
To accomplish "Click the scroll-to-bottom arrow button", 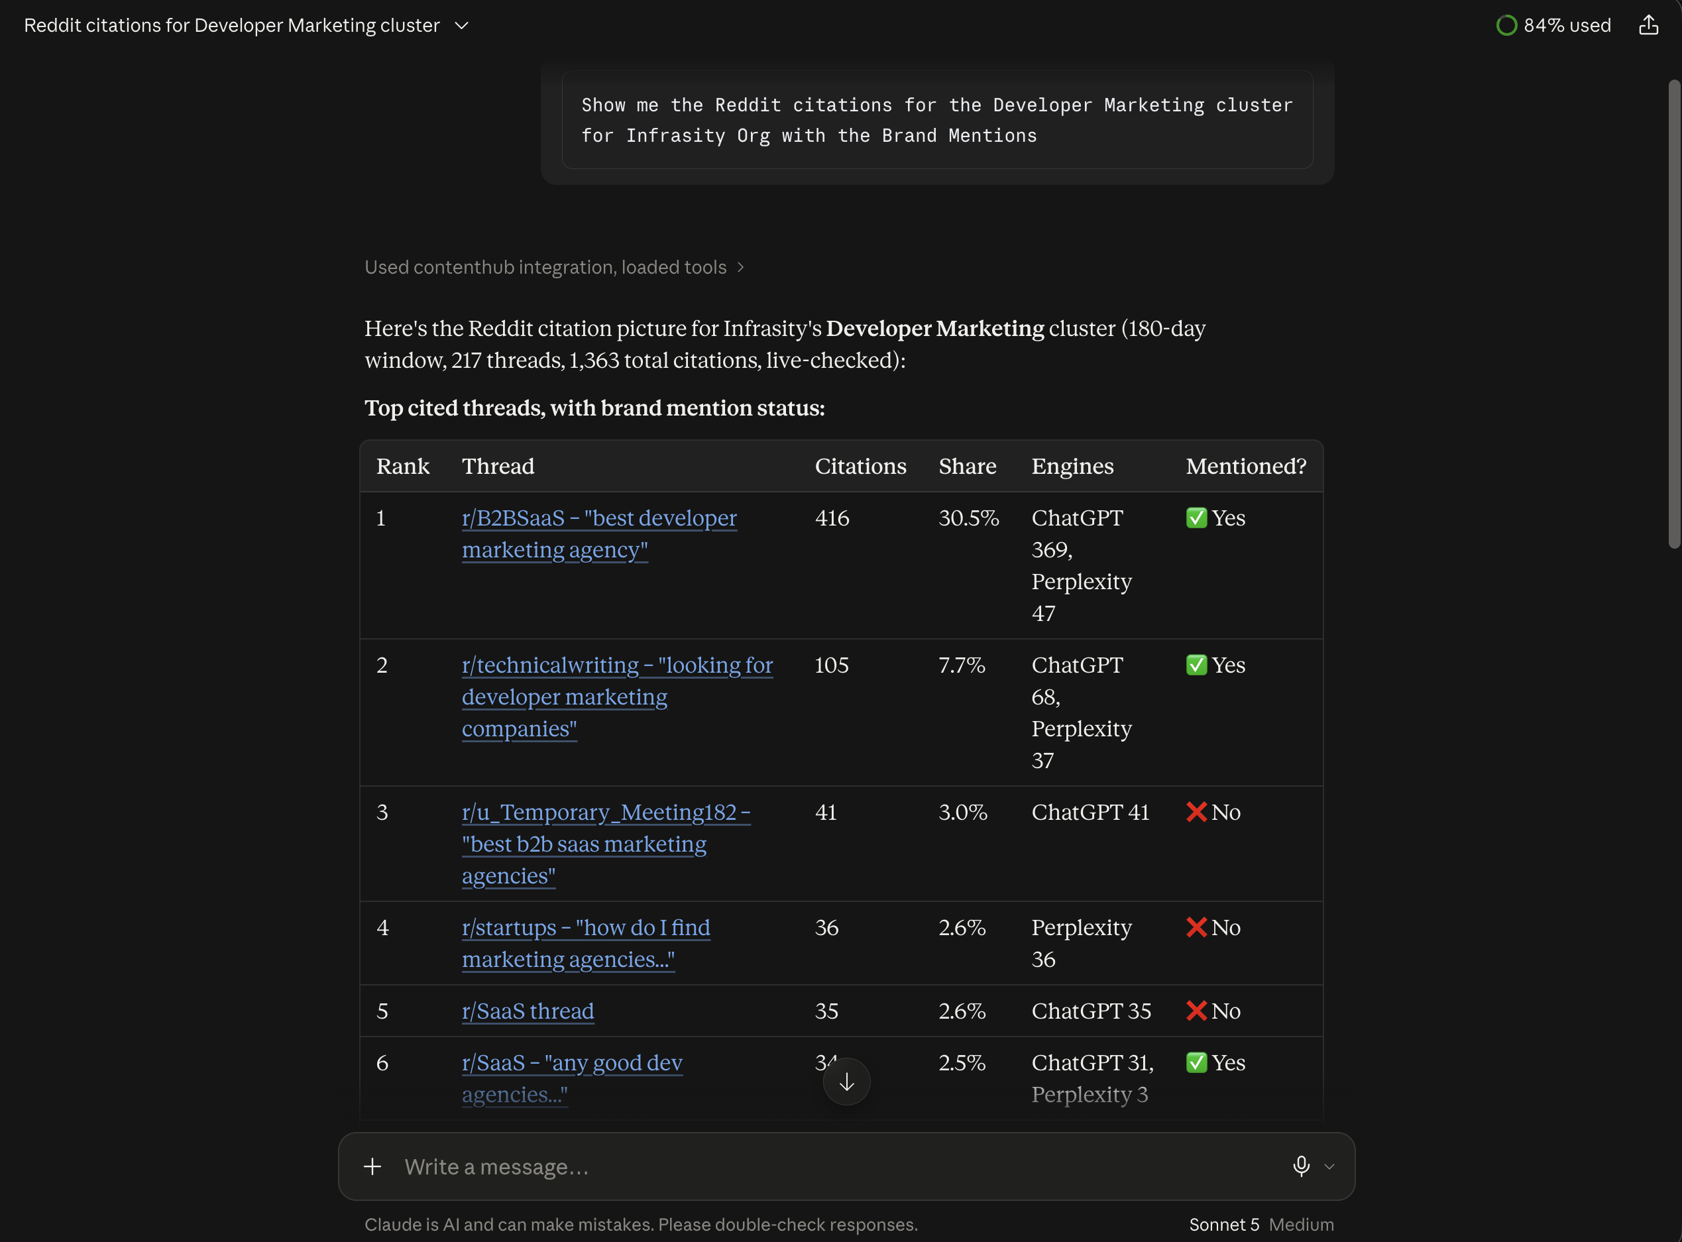I will click(846, 1082).
